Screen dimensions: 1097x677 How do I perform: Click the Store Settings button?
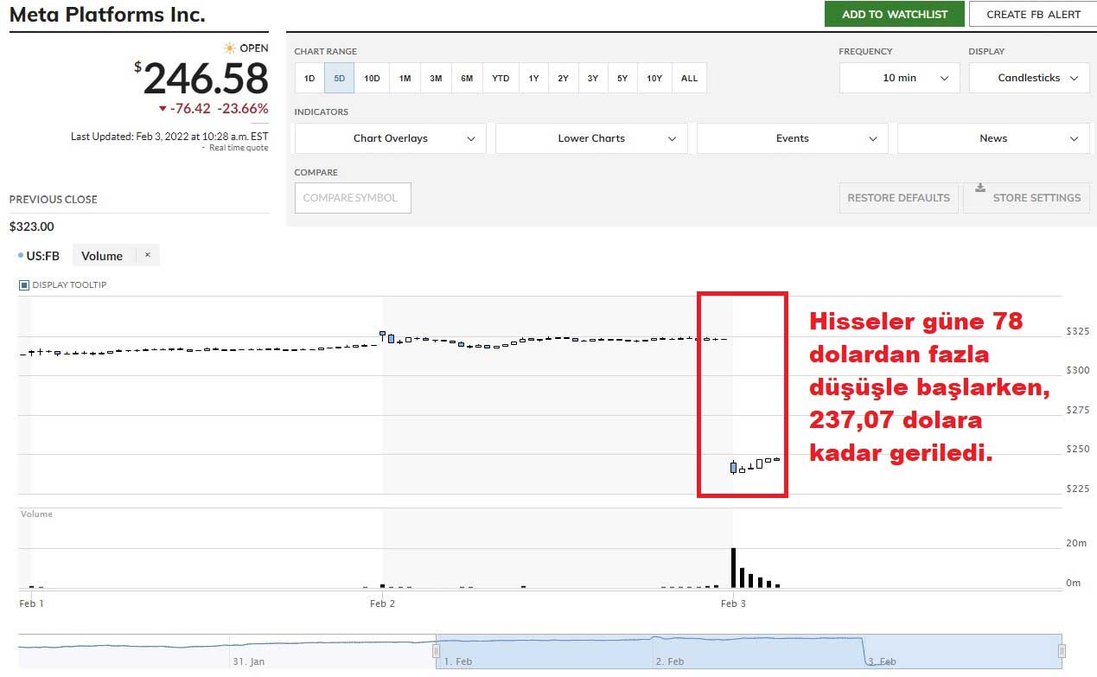point(1027,197)
